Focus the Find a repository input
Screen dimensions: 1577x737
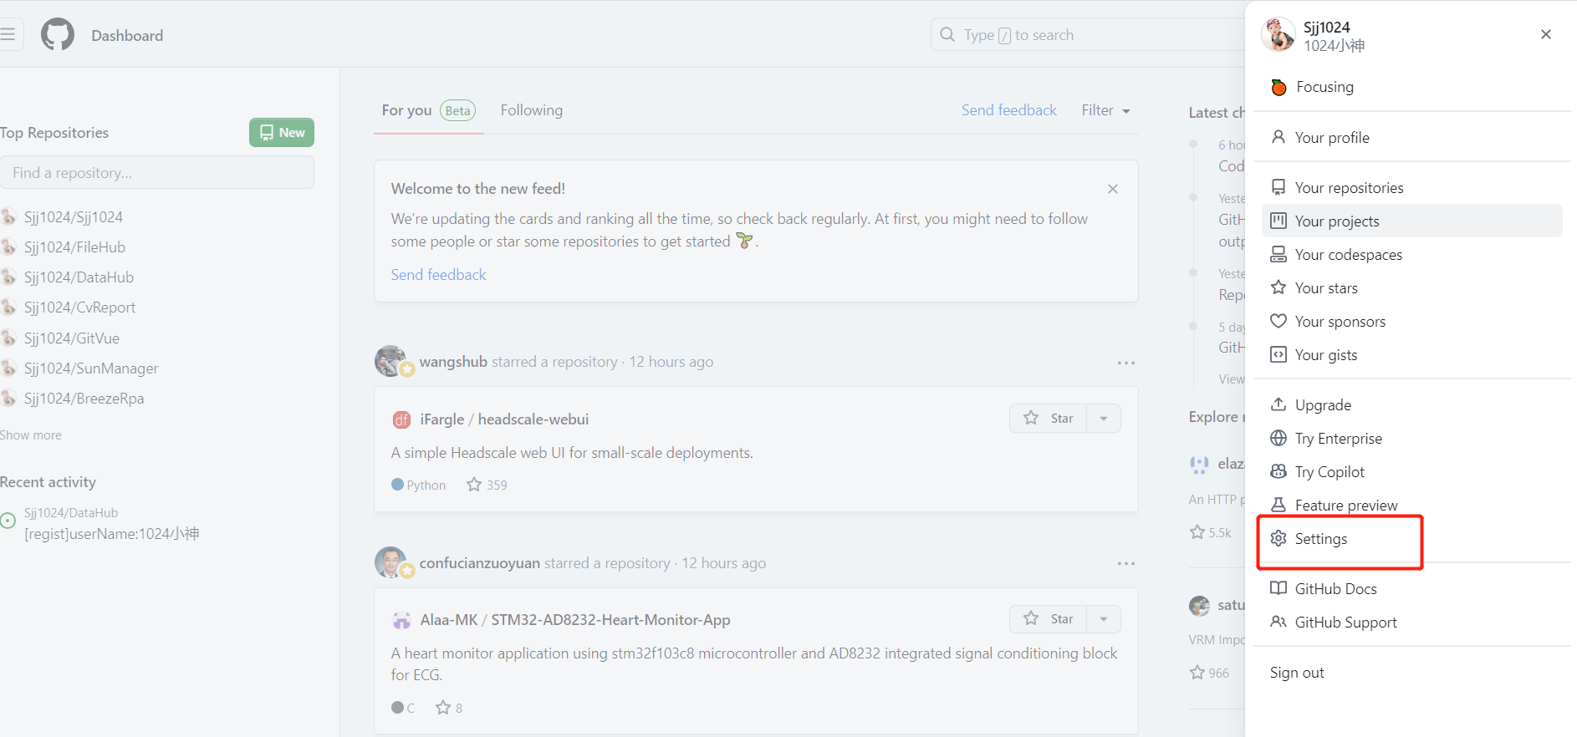156,172
